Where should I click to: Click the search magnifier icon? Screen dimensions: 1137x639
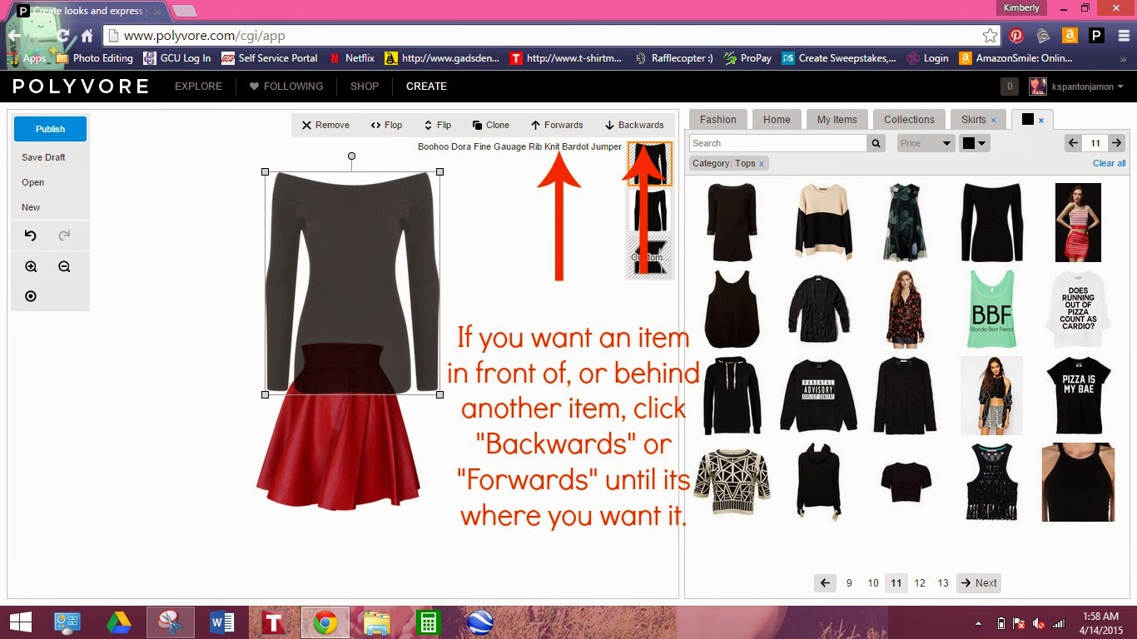(x=876, y=143)
